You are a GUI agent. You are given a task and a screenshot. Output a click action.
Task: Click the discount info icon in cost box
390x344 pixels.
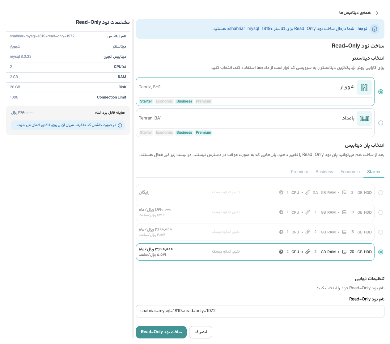[x=120, y=125]
